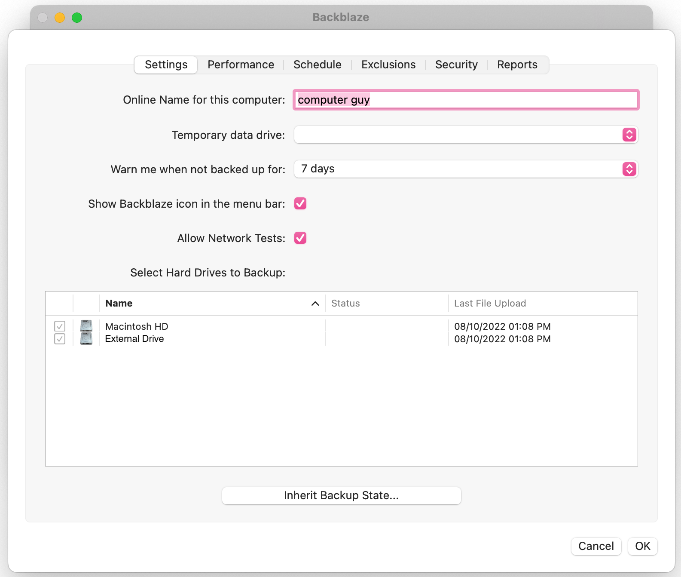Screen dimensions: 681x577
Task: Go to the Exclusions tab
Action: (388, 64)
